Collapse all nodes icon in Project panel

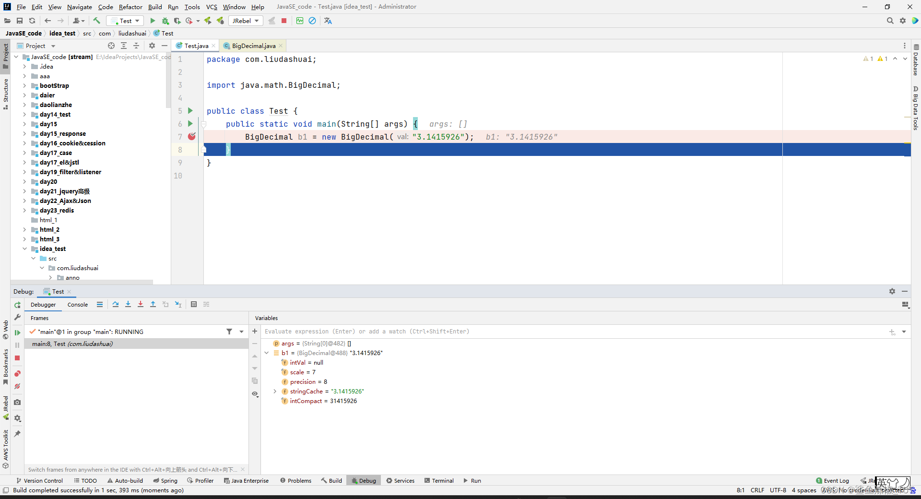point(136,46)
